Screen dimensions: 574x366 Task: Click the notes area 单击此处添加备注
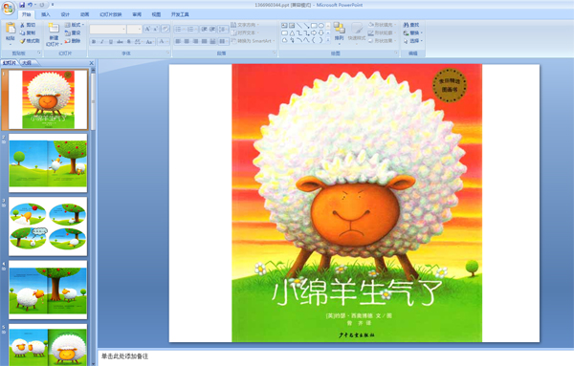pos(124,356)
